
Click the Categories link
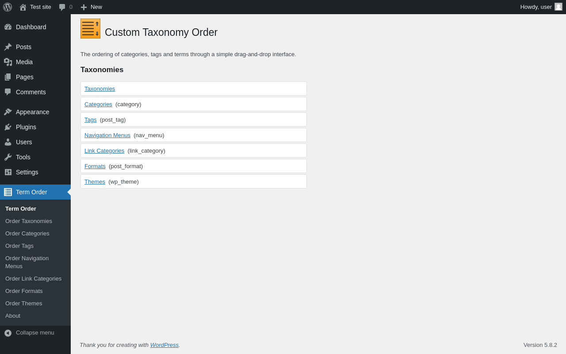(x=98, y=104)
